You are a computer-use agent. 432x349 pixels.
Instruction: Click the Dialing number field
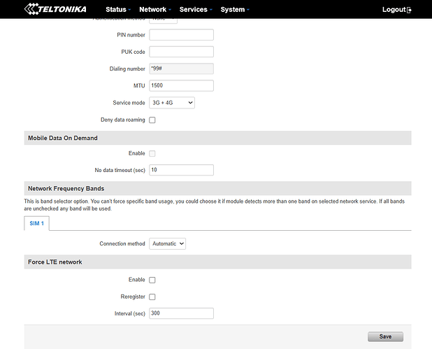tap(181, 69)
